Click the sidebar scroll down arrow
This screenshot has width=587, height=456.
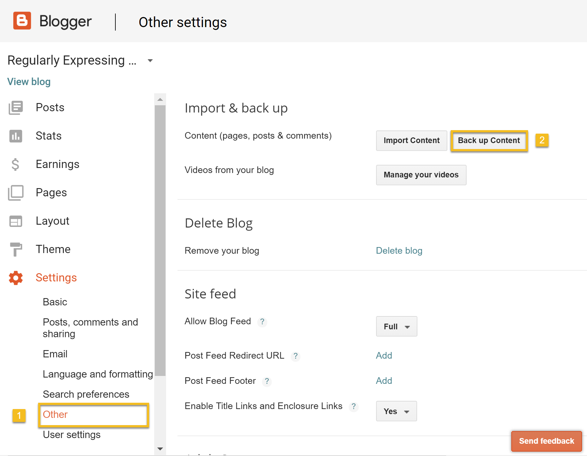[x=160, y=449]
